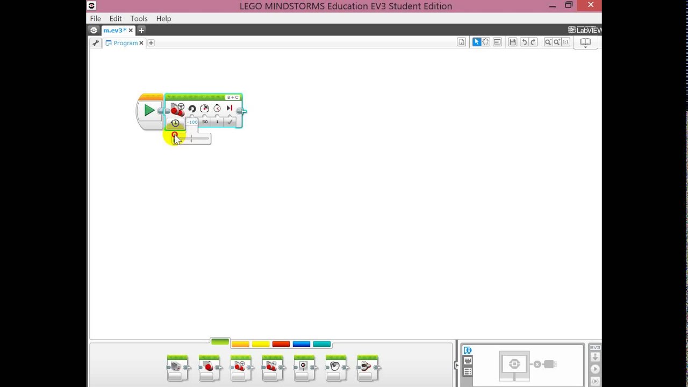This screenshot has width=688, height=387.
Task: Add a new project with plus tab
Action: (141, 30)
